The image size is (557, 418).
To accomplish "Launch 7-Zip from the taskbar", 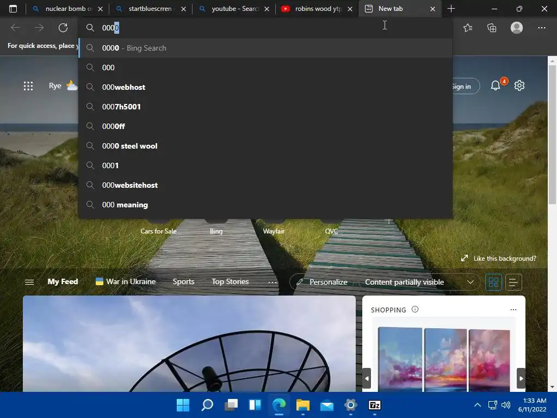I will (375, 405).
